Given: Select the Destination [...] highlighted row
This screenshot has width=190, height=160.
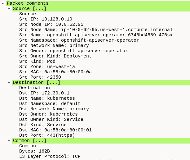Looking at the screenshot, I should coord(37,83).
